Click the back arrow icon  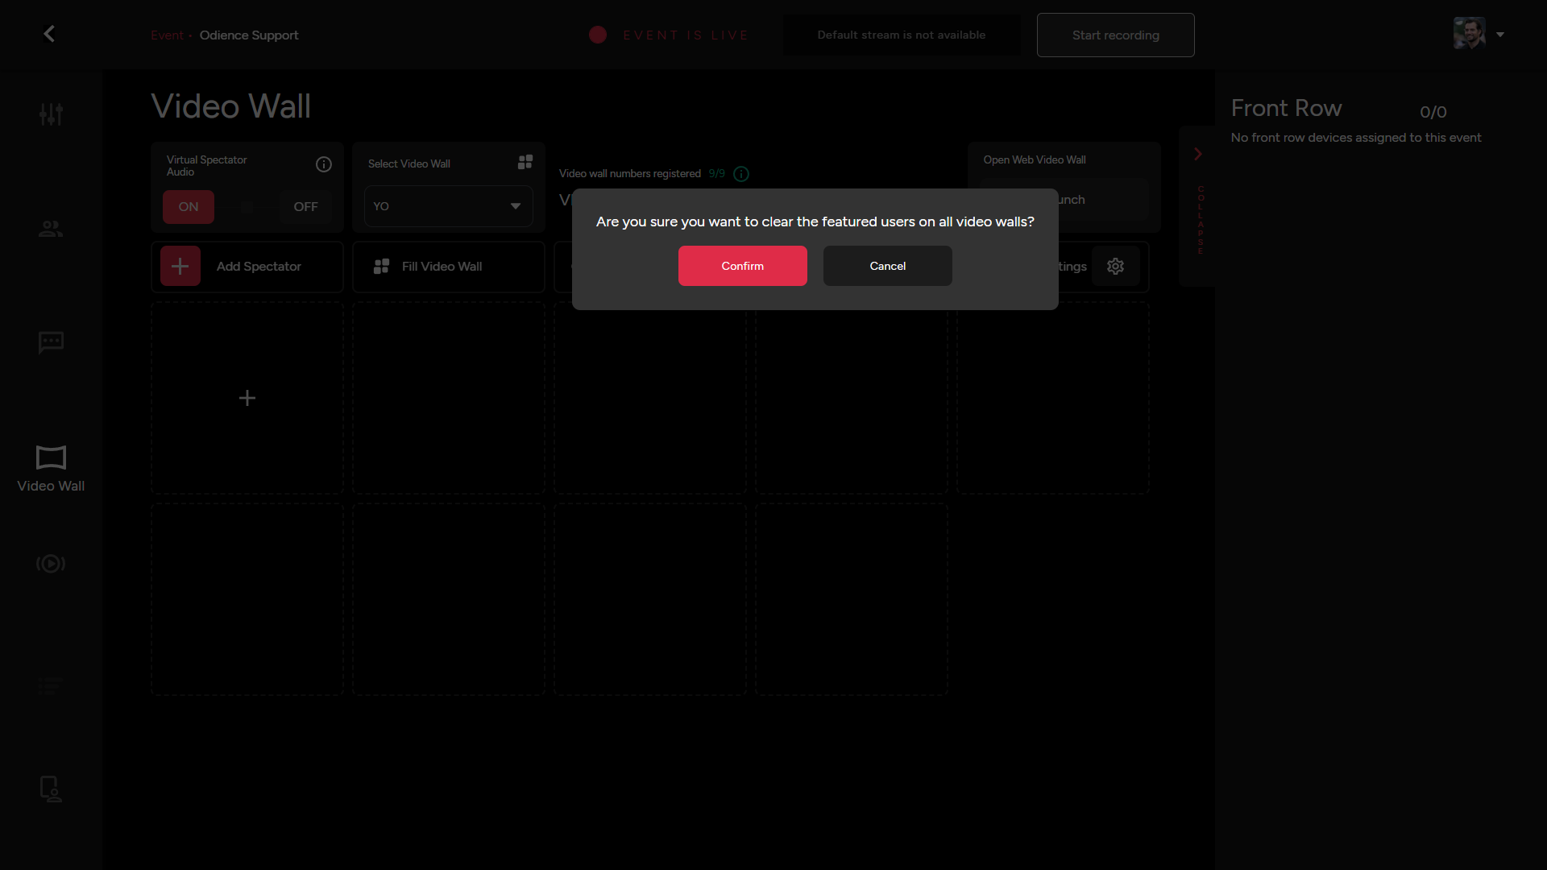click(49, 34)
